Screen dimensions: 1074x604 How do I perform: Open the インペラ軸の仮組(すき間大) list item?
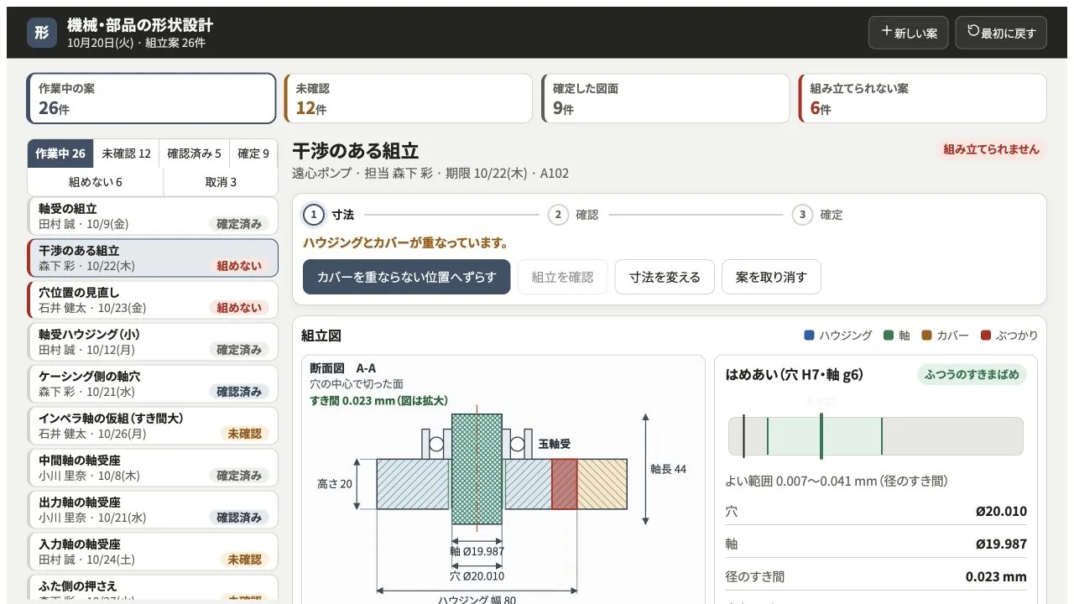click(x=152, y=425)
